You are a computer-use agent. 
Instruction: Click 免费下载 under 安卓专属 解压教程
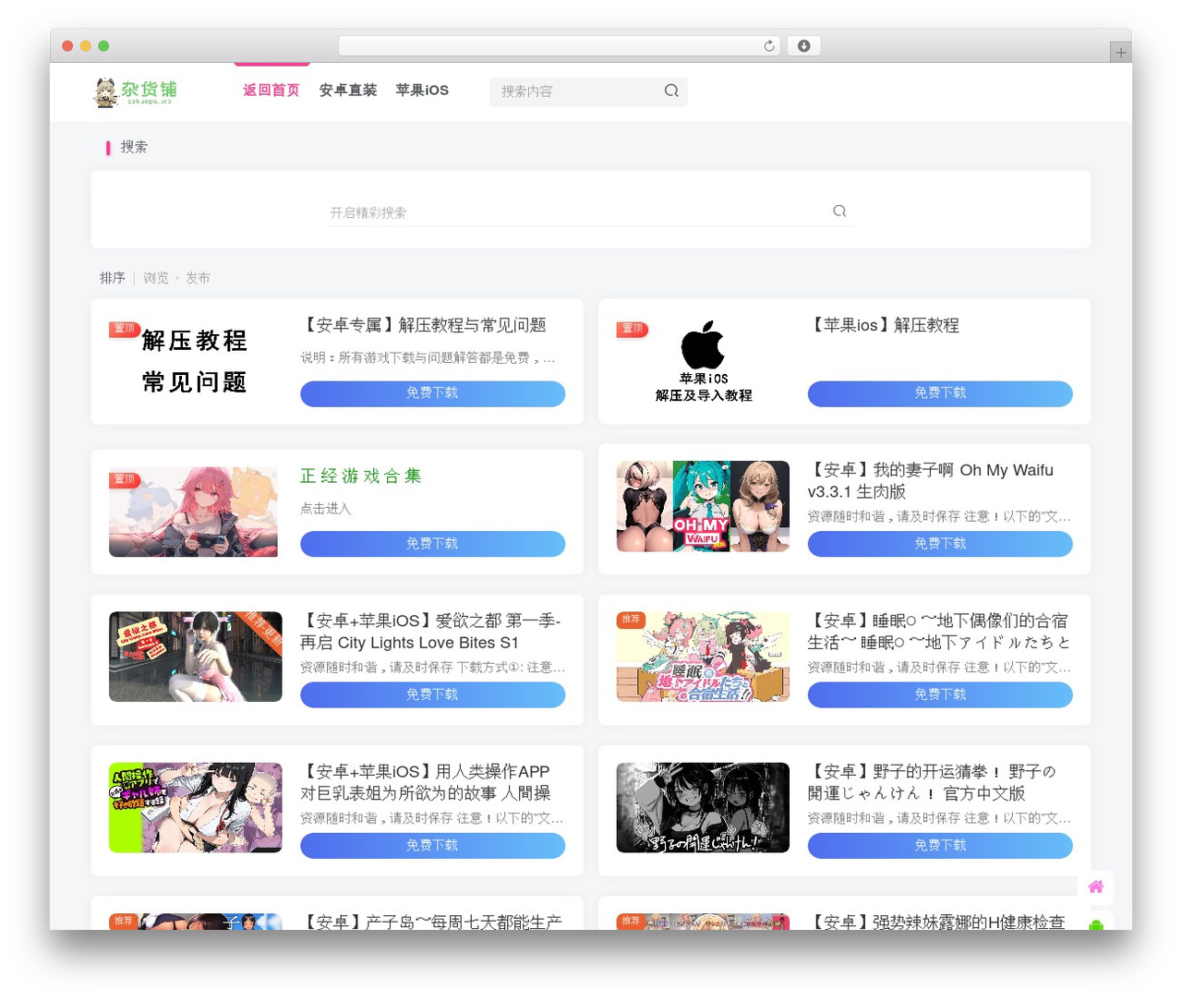[x=432, y=393]
